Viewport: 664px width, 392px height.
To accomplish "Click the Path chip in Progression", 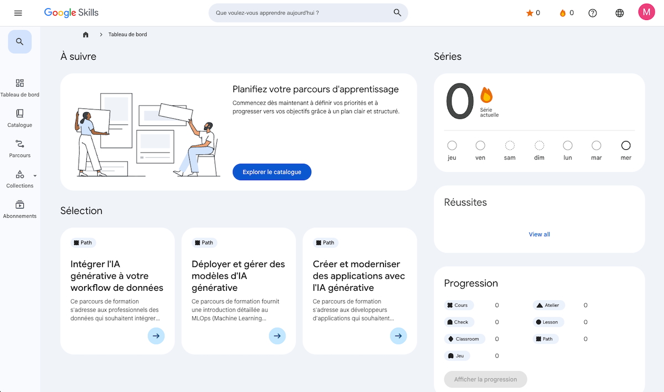I will tap(545, 339).
